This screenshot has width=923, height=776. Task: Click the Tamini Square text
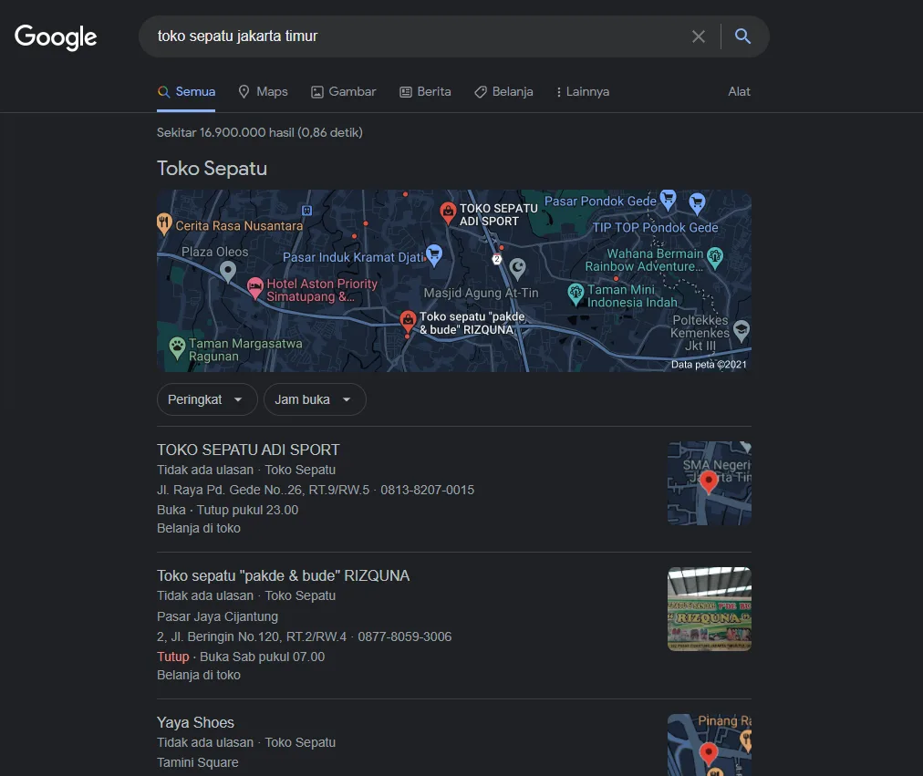tap(198, 763)
